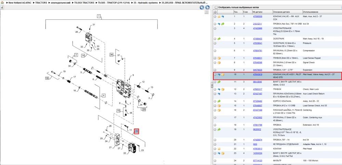342x165 pixels.
Task: Open земледельческий breadcrumb
Action: pos(61,3)
